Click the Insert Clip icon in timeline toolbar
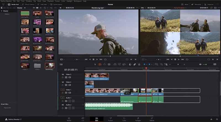 115,64
